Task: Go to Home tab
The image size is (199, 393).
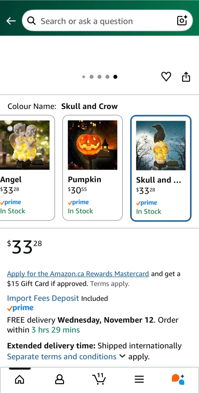Action: [19, 379]
